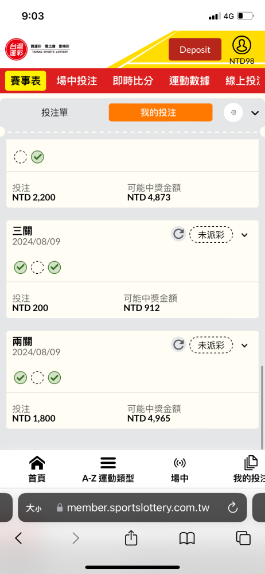Open 即時比分 menu item
Viewport: 265px width, 574px height.
coord(133,81)
